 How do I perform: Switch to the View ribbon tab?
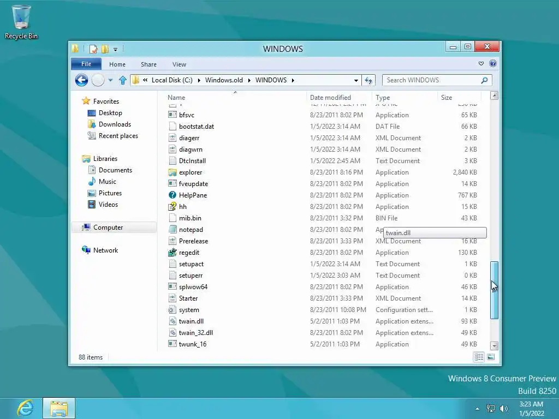point(179,64)
